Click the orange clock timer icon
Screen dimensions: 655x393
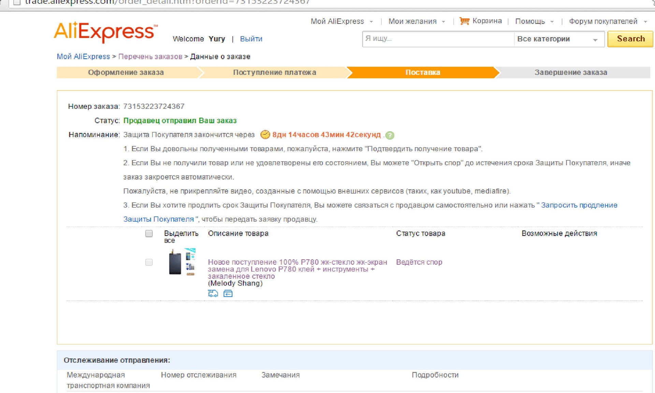click(x=265, y=135)
